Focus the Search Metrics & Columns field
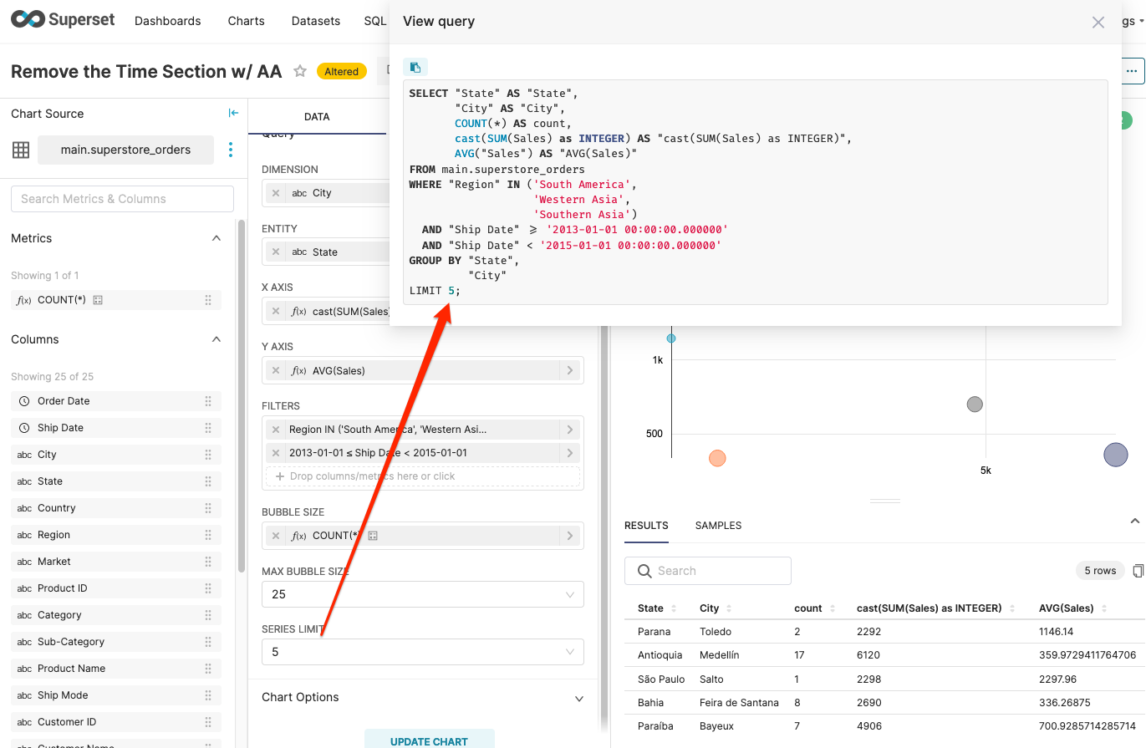 pos(122,199)
